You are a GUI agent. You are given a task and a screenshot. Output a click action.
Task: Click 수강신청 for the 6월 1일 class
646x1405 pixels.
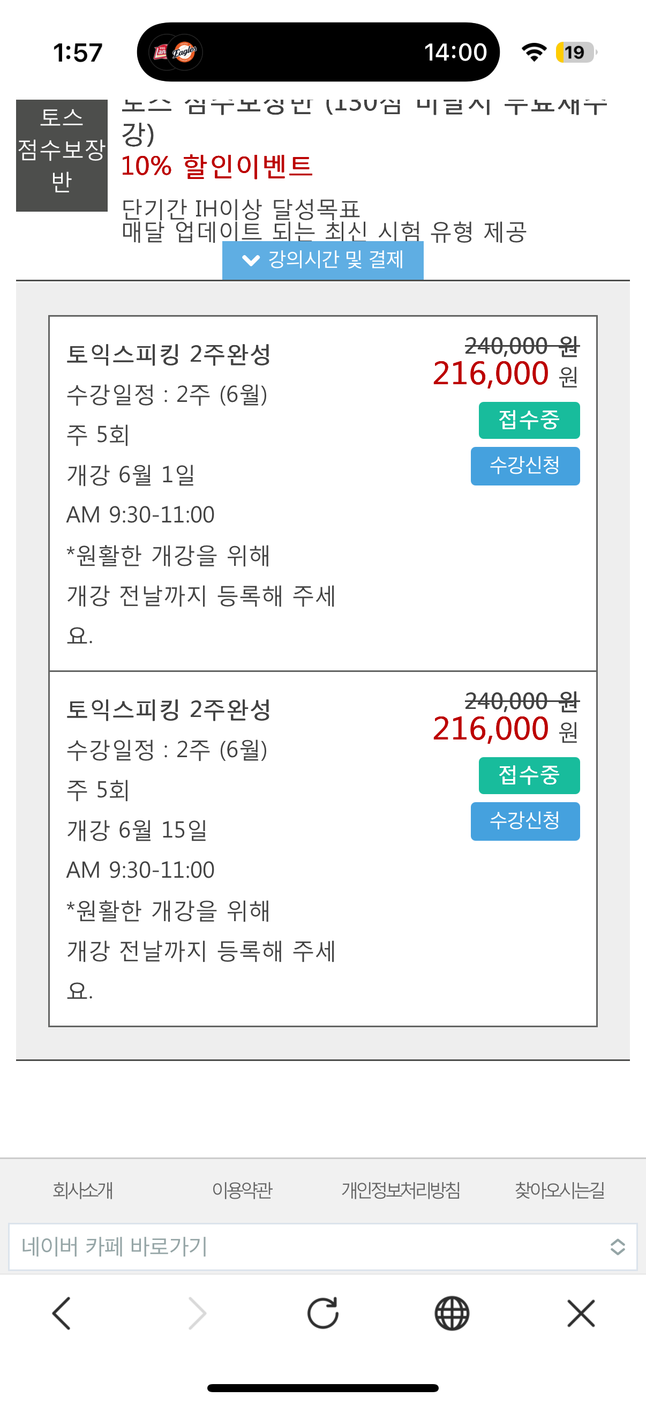click(x=525, y=466)
